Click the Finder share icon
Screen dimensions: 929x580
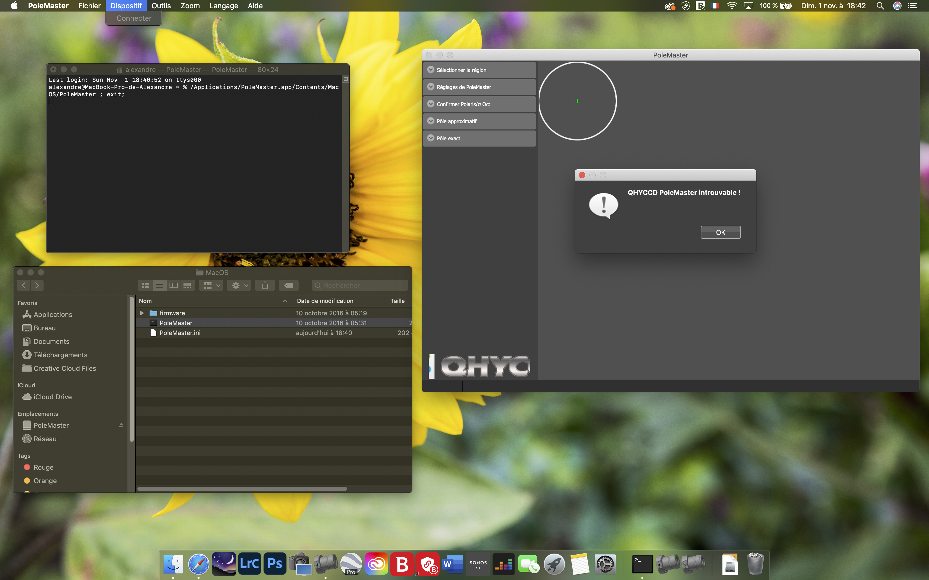(265, 285)
